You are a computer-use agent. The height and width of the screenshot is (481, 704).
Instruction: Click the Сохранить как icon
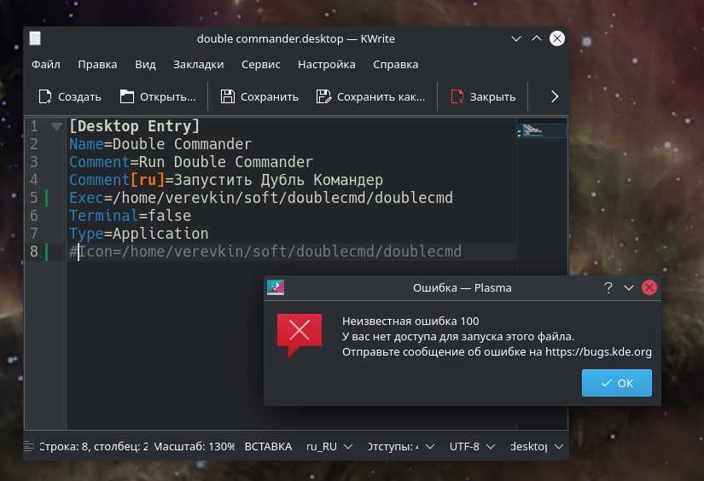pos(323,96)
